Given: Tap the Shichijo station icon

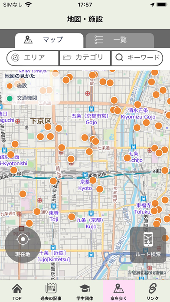Looking at the screenshot, I should [x=133, y=147].
